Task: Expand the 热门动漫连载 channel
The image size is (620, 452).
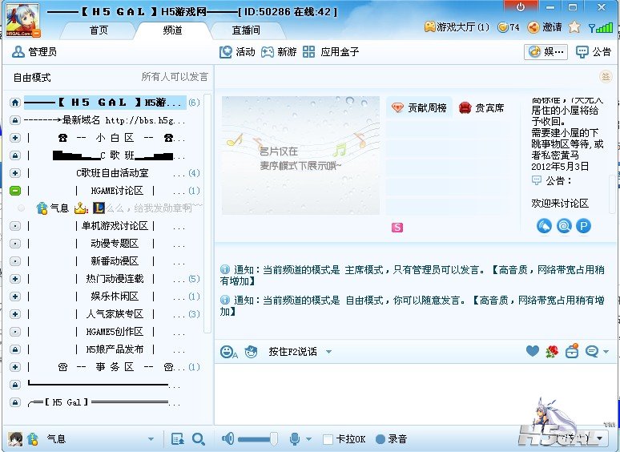Action: point(15,279)
